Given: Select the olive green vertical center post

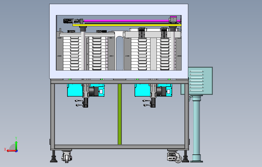Looking at the screenshot, I should tap(120, 114).
